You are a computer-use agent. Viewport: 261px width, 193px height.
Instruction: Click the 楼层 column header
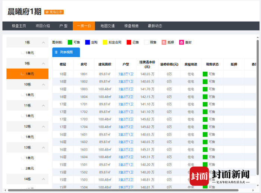(x=63, y=64)
